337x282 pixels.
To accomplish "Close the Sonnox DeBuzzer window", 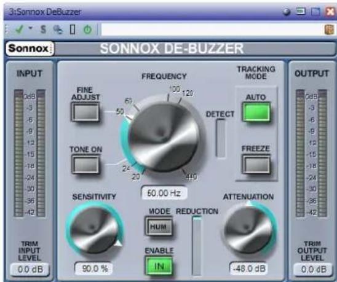I will [x=330, y=12].
